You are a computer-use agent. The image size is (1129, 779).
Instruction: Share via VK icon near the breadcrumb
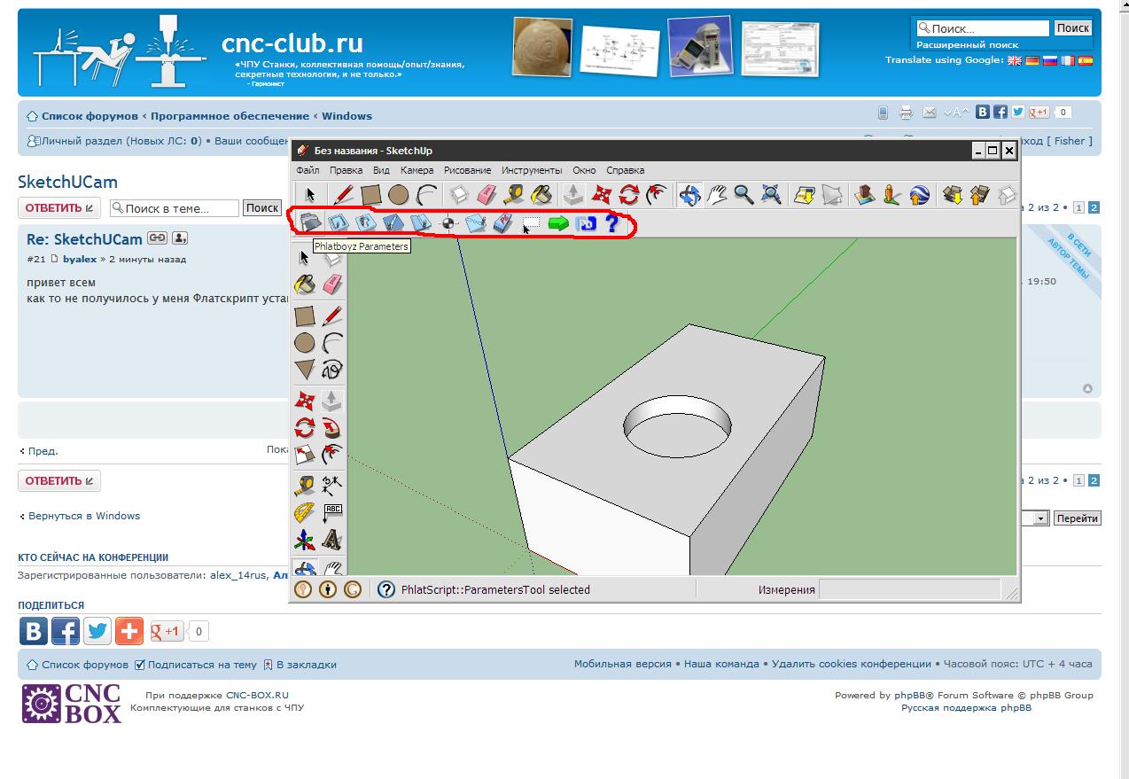pyautogui.click(x=983, y=113)
